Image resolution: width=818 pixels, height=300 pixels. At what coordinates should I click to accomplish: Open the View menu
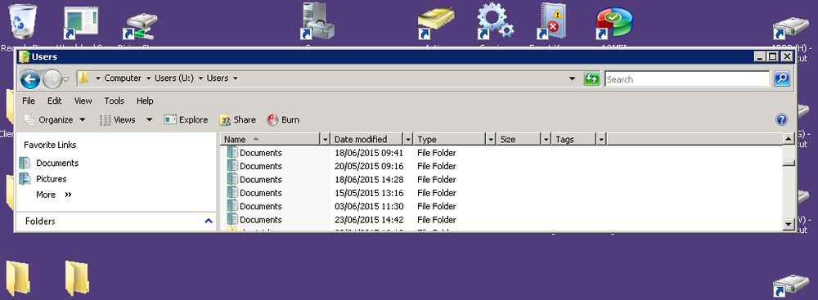point(83,101)
